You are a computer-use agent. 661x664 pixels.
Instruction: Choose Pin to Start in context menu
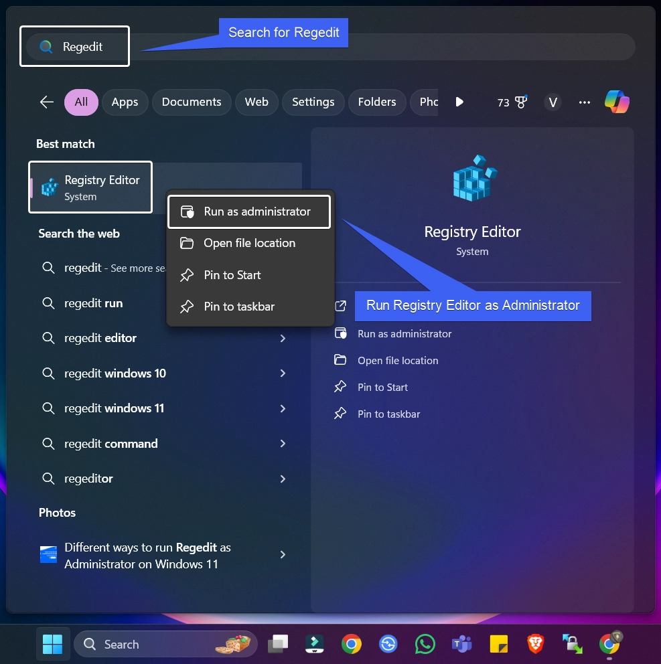tap(249, 275)
